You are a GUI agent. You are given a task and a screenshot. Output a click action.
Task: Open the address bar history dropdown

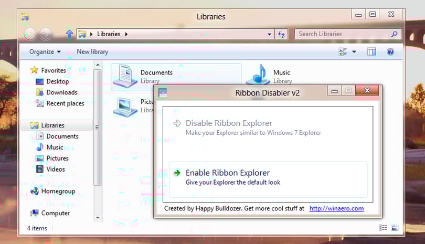pyautogui.click(x=269, y=34)
